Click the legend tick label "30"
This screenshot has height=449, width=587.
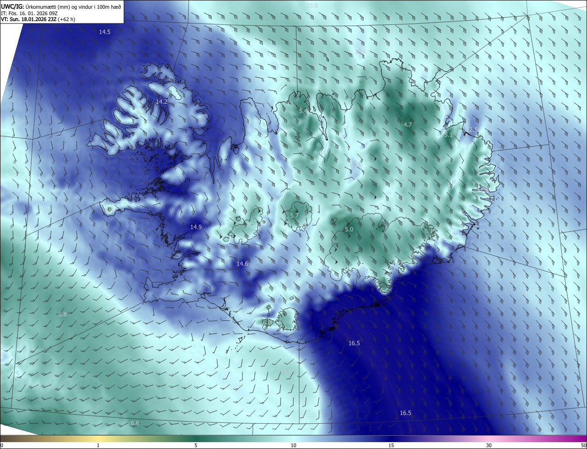tap(489, 445)
